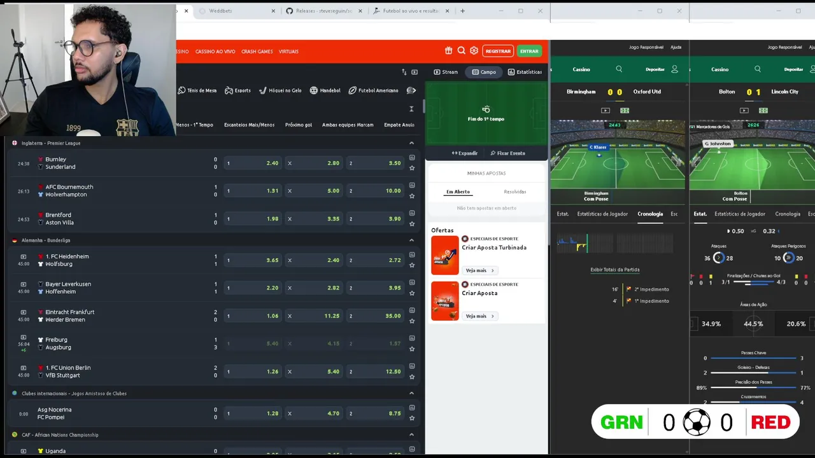This screenshot has height=458, width=815.
Task: Favorite the Burnley vs Sunderland match star
Action: [x=412, y=168]
